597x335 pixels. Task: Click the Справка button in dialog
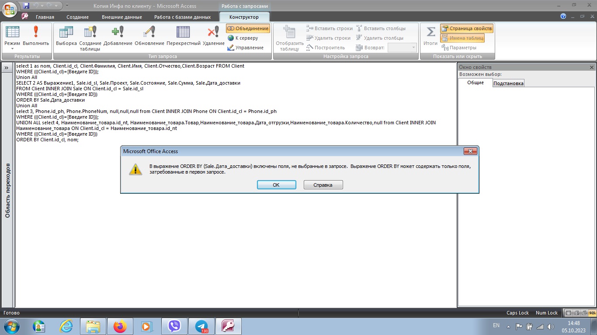coord(323,185)
